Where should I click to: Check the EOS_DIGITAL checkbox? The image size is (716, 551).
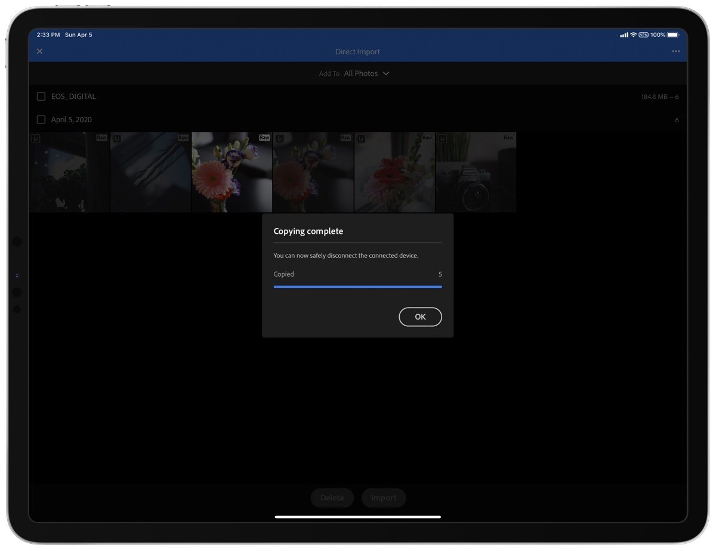tap(41, 97)
